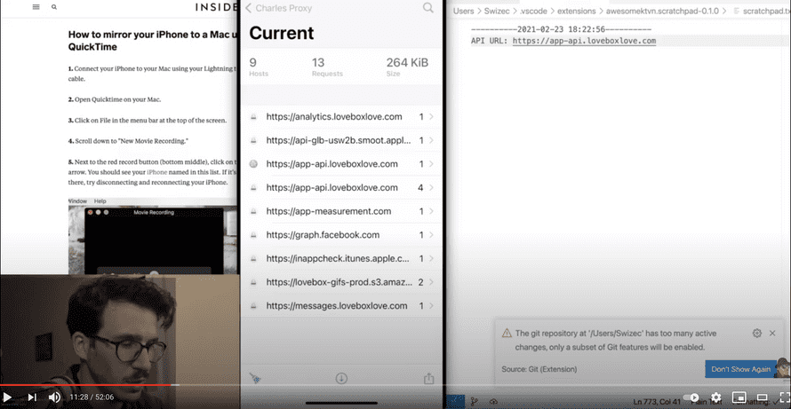Click lock icon beside messages.loveboxlove.com

[x=254, y=306]
